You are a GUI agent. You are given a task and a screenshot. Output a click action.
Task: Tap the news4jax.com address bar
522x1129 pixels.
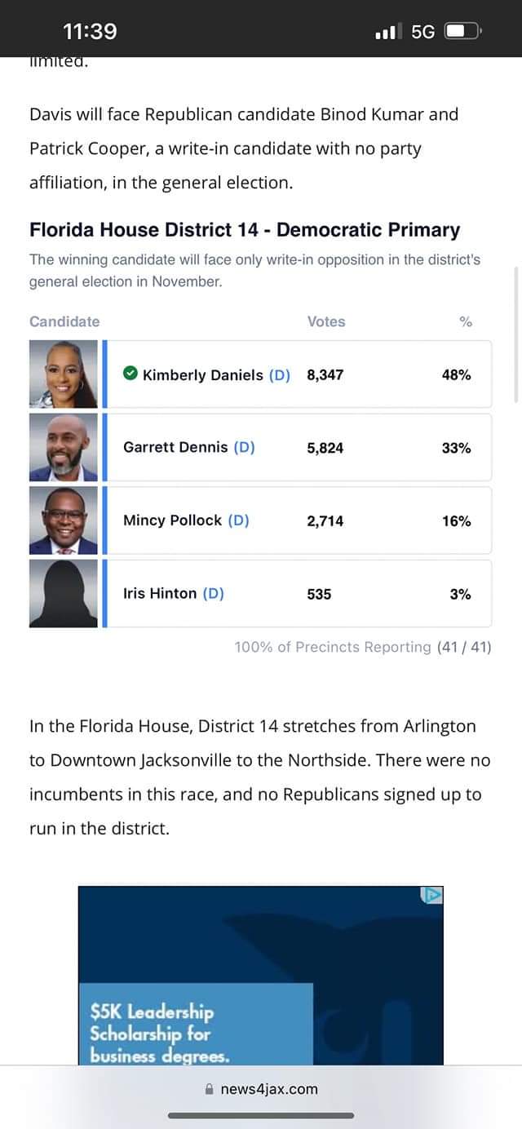261,1089
